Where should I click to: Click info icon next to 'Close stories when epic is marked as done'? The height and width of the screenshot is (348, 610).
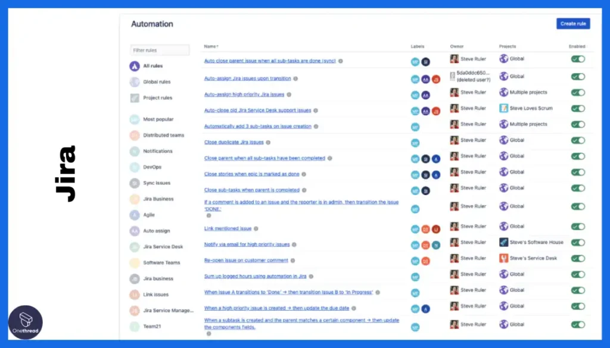(x=304, y=174)
